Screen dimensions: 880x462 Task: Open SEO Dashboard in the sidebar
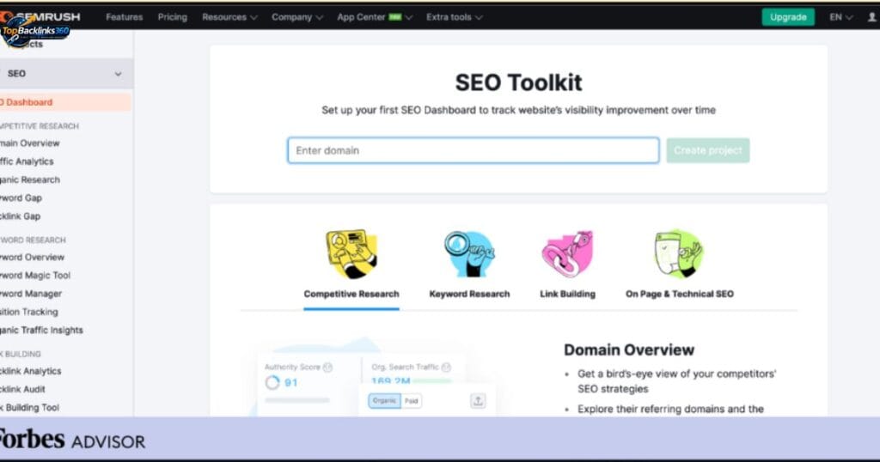coord(65,102)
